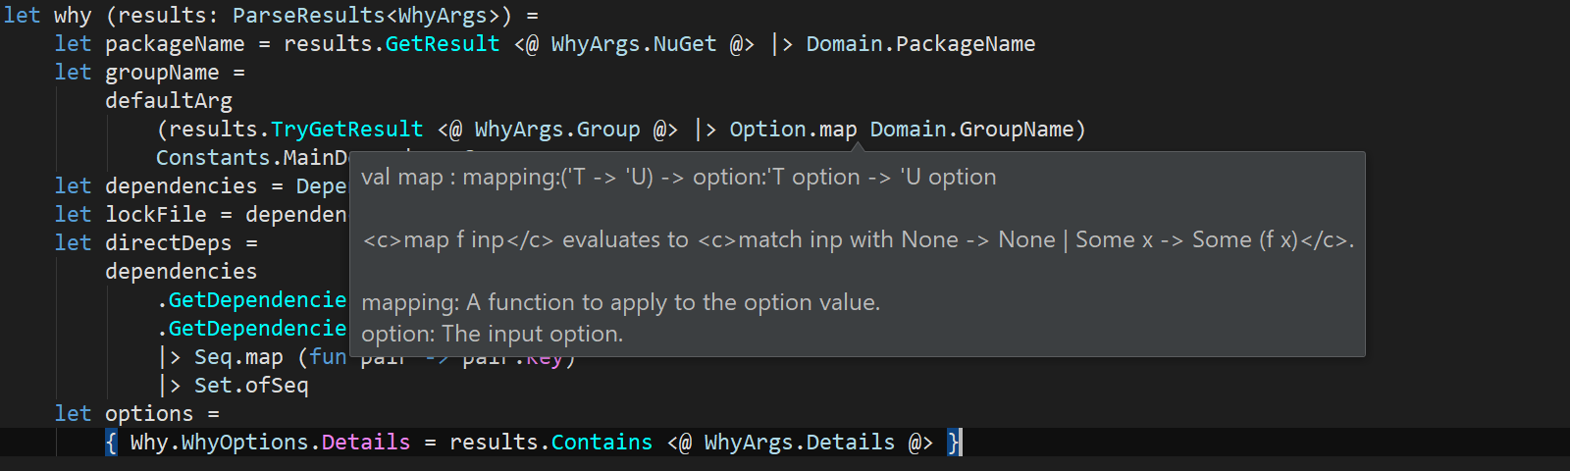Click TryGetResult method call
1570x471 pixels.
[346, 130]
